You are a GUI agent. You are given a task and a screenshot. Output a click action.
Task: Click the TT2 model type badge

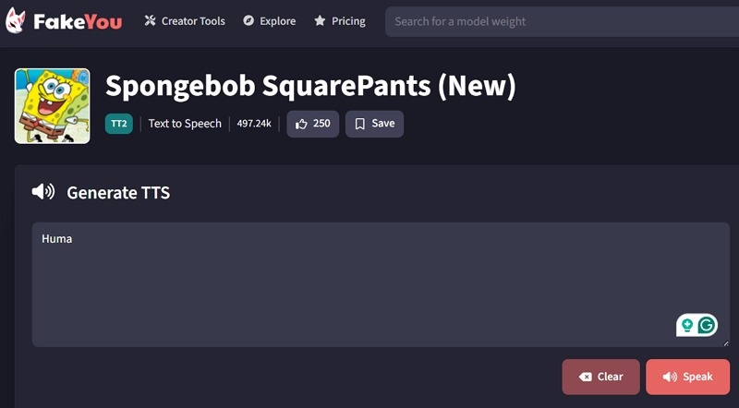pos(119,124)
